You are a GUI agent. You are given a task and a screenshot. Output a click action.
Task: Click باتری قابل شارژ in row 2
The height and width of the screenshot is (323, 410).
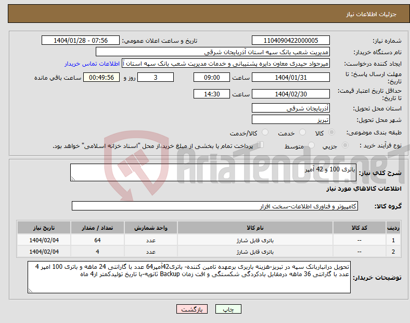click(x=255, y=252)
